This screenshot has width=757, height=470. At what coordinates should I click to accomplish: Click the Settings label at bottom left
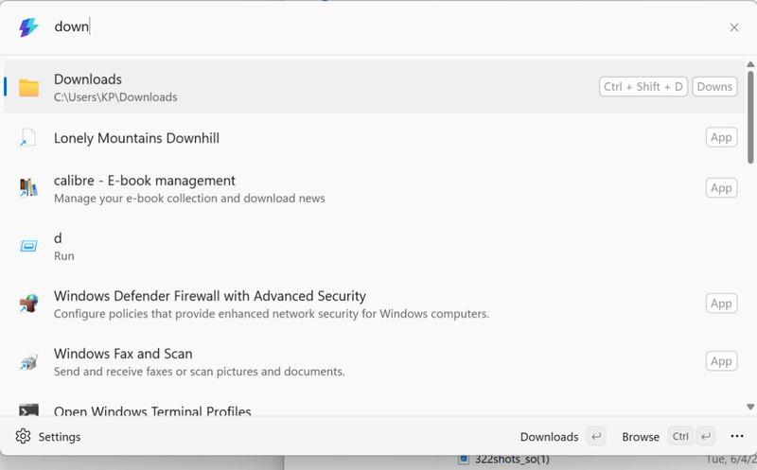[x=59, y=437]
